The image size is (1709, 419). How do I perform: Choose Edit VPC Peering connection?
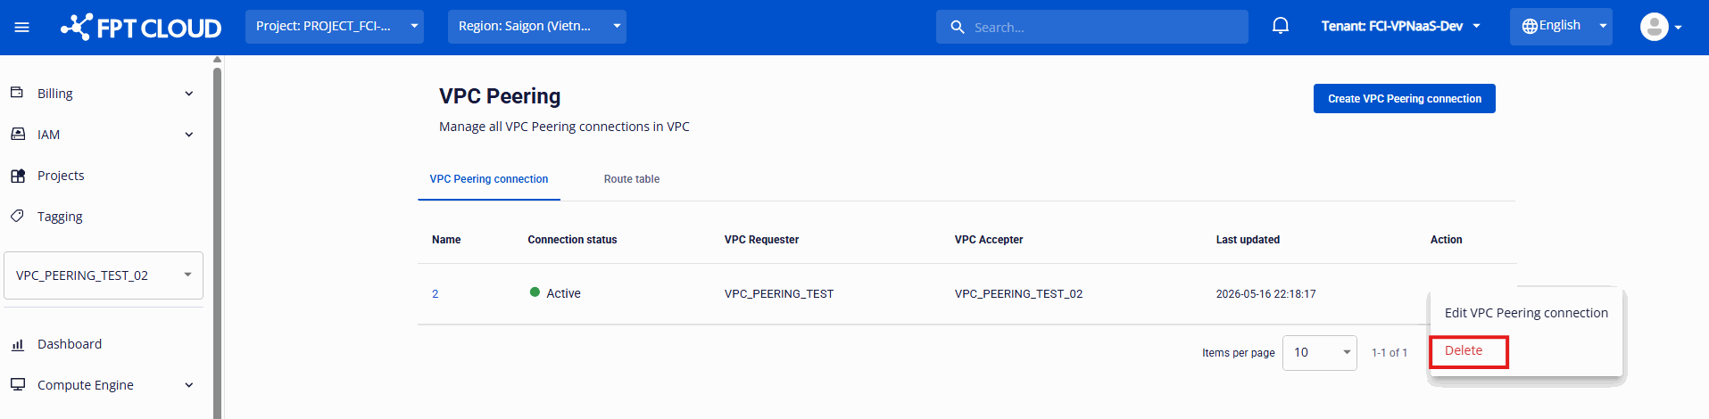[x=1526, y=313]
